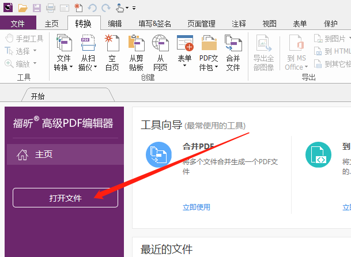Viewport: 351px width, 257px height.
Task: Click the 工具向导 heading
Action: coord(161,124)
